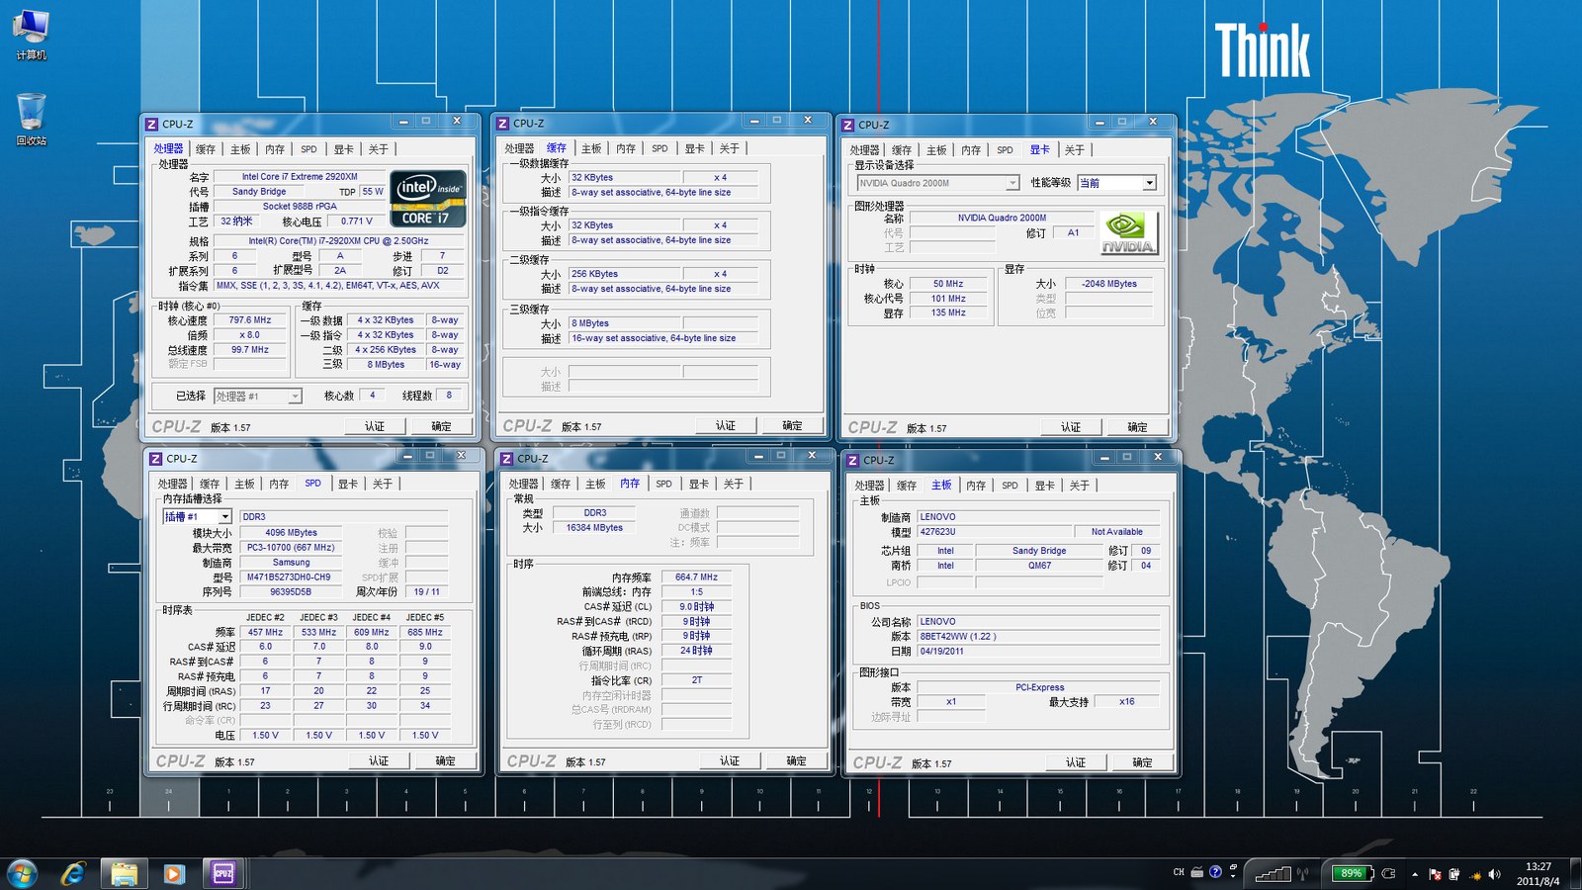Screen dimensions: 1582x890
Task: Click the L3 cache size 8 MBytes in cache window
Action: [625, 323]
